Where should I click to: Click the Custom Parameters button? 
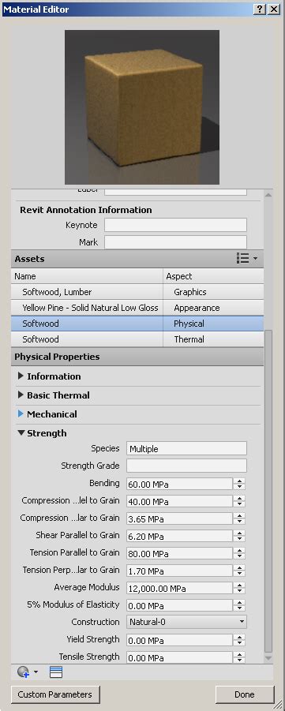click(54, 694)
